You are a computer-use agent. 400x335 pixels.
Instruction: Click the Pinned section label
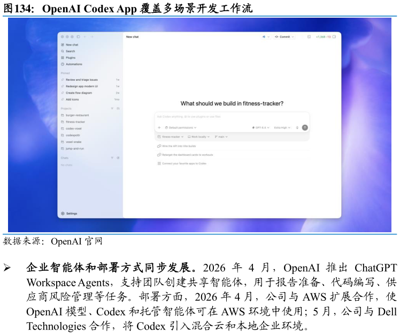65,73
